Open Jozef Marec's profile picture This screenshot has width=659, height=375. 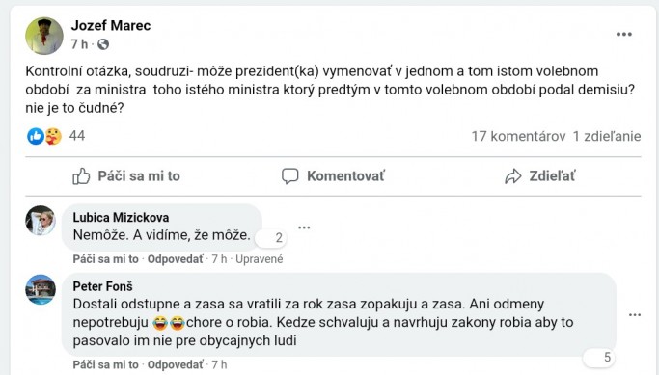[x=44, y=36]
